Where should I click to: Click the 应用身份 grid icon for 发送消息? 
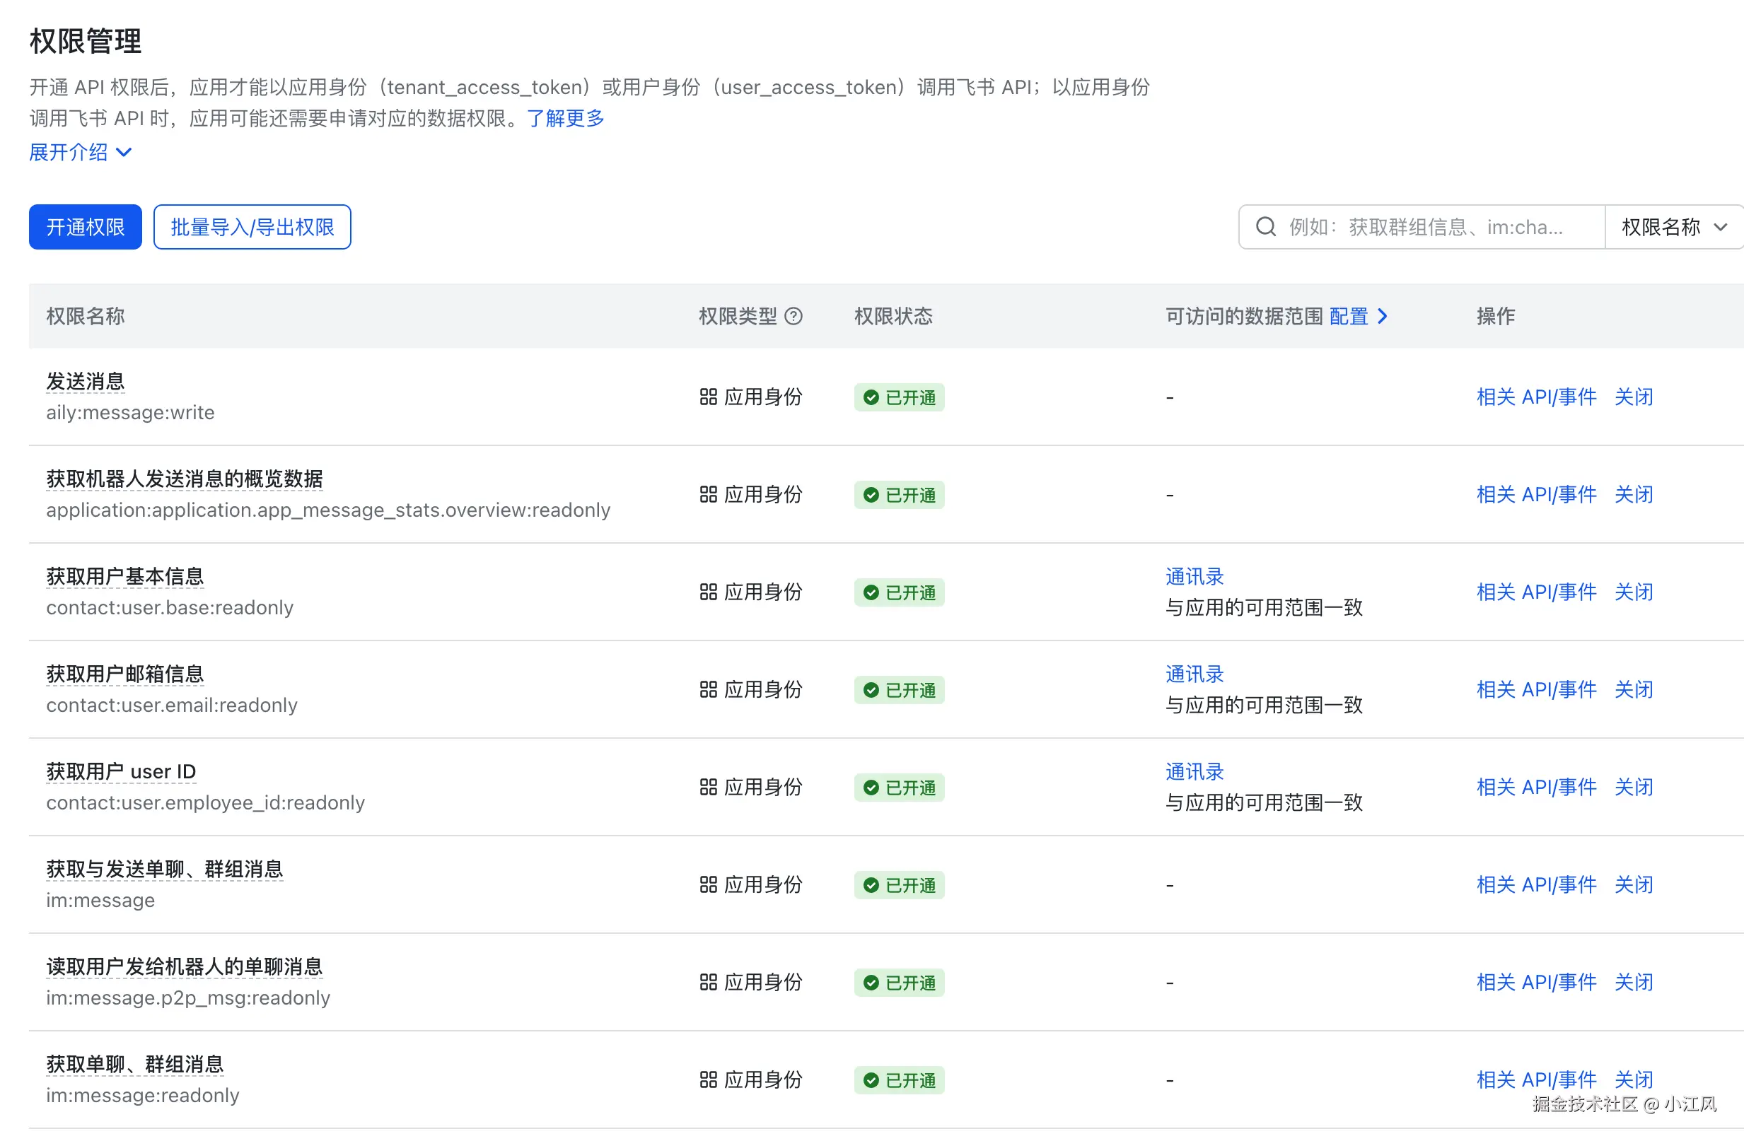(708, 397)
